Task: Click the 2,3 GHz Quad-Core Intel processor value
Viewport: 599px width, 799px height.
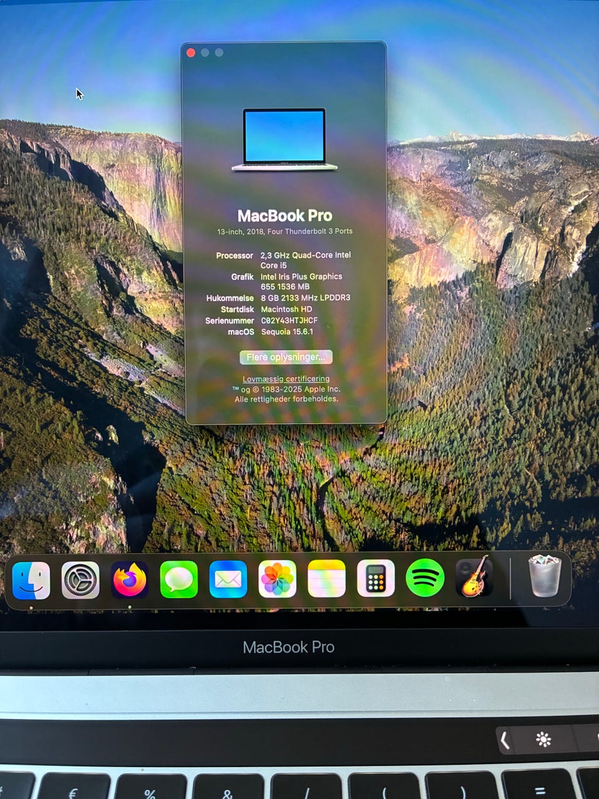Action: 306,260
